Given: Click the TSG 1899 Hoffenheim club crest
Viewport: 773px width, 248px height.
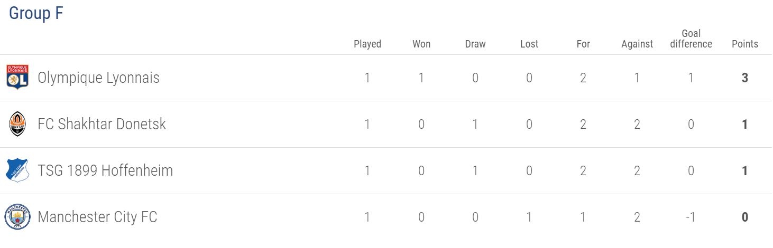Looking at the screenshot, I should [17, 170].
